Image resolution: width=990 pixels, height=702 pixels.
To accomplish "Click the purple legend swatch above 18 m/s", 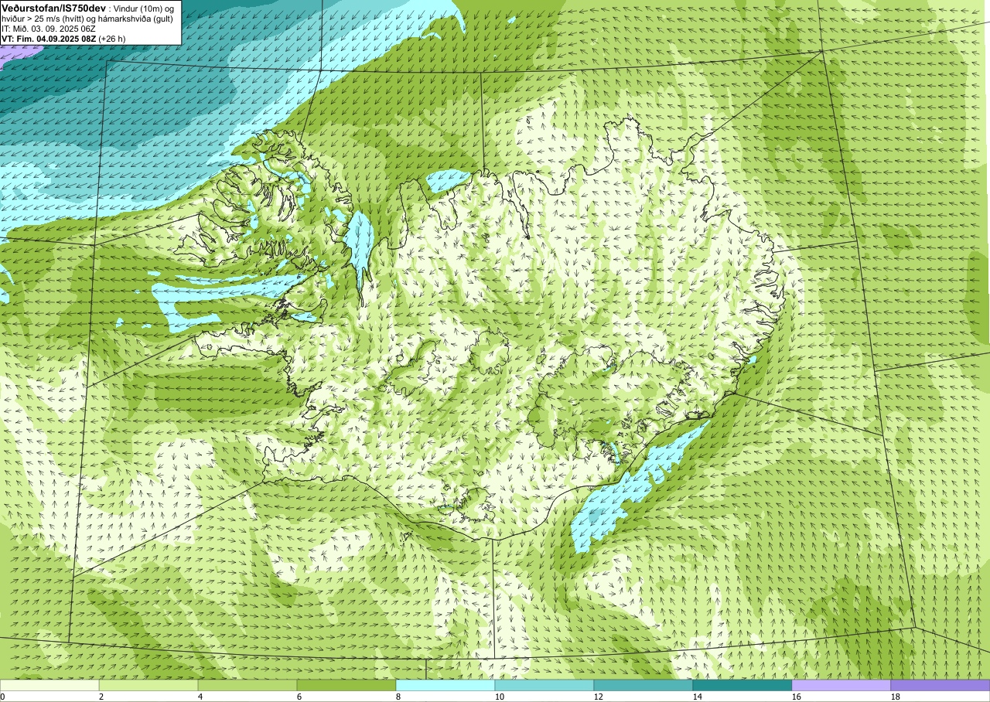I will click(x=940, y=685).
